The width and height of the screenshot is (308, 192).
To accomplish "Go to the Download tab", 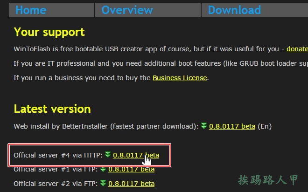I will tap(234, 10).
